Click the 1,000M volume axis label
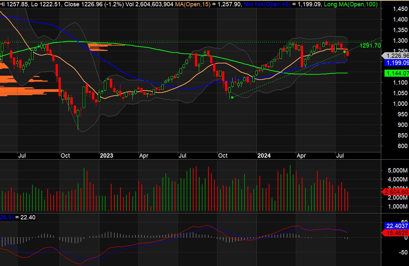Viewport: 409px width, 266px height. click(397, 207)
